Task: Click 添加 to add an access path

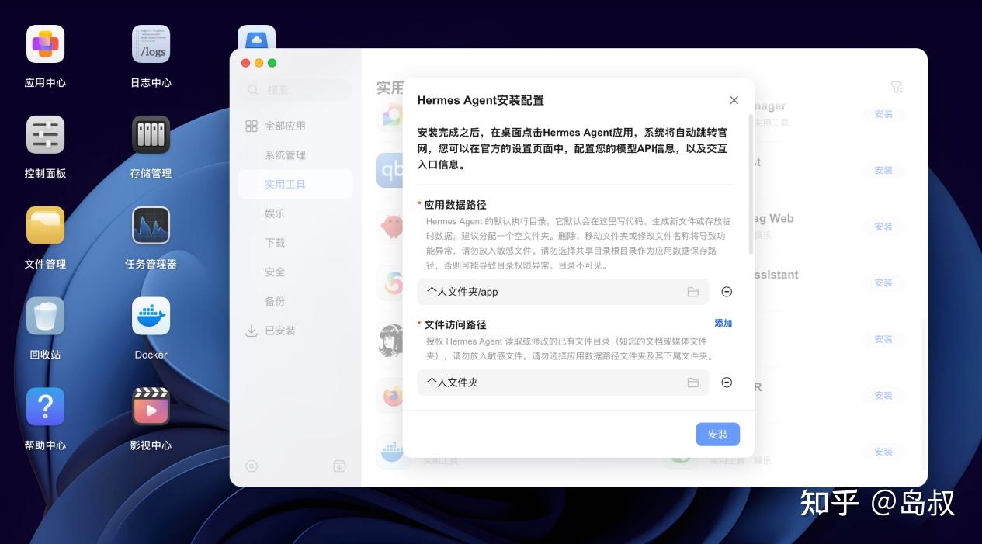Action: [x=723, y=323]
